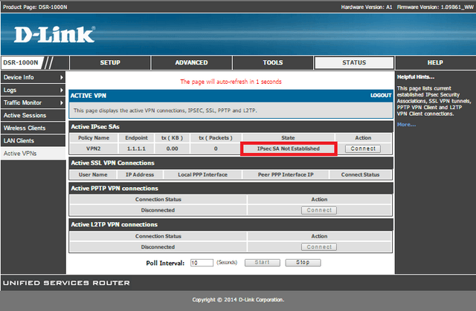Click the User Name column header
Screen dimensions: 476x311
coord(93,174)
